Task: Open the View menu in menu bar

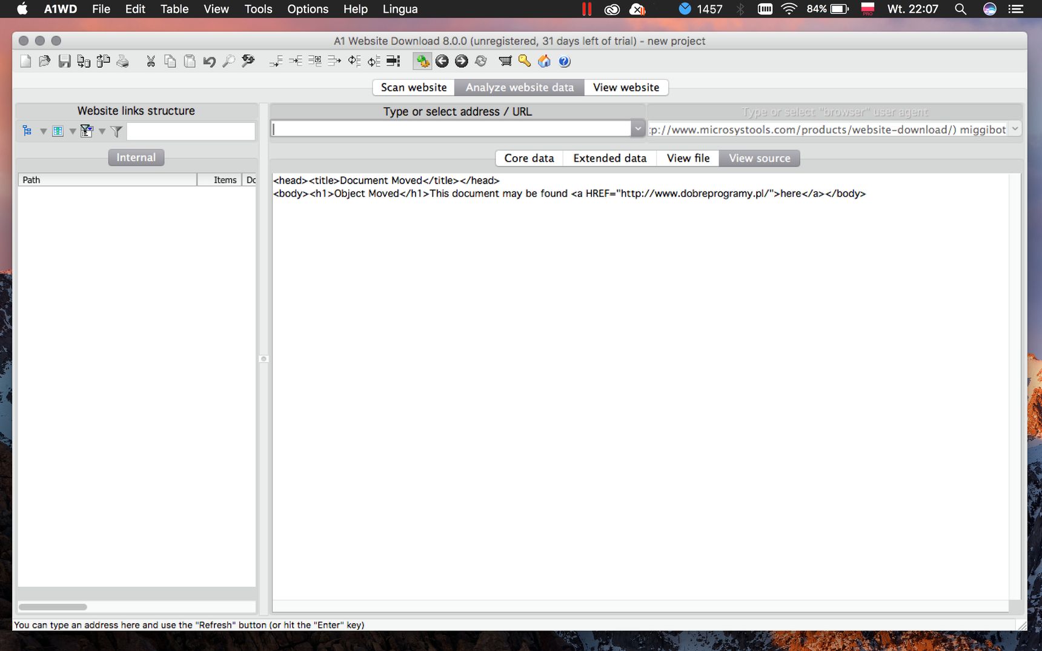Action: (216, 9)
